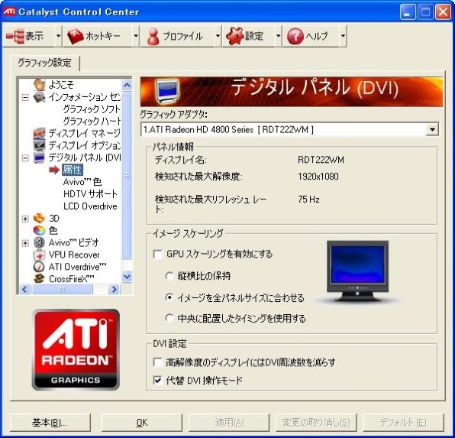Select 属性 in the tree
Viewport: 455px width, 438px height.
[x=73, y=170]
